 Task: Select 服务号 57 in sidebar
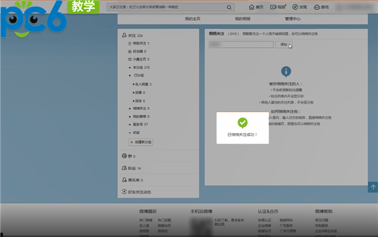[140, 124]
